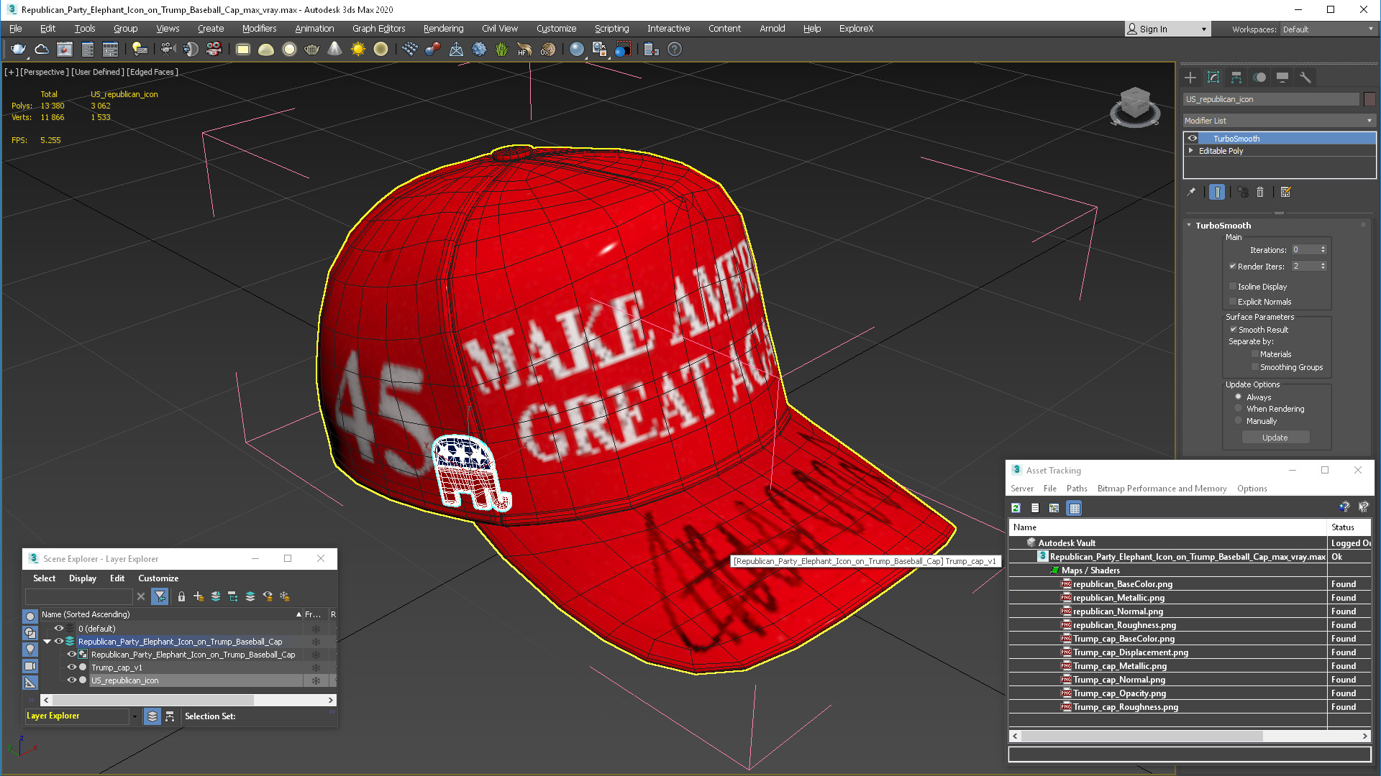
Task: Open the Create tab plus icon in command panel
Action: pos(1190,78)
